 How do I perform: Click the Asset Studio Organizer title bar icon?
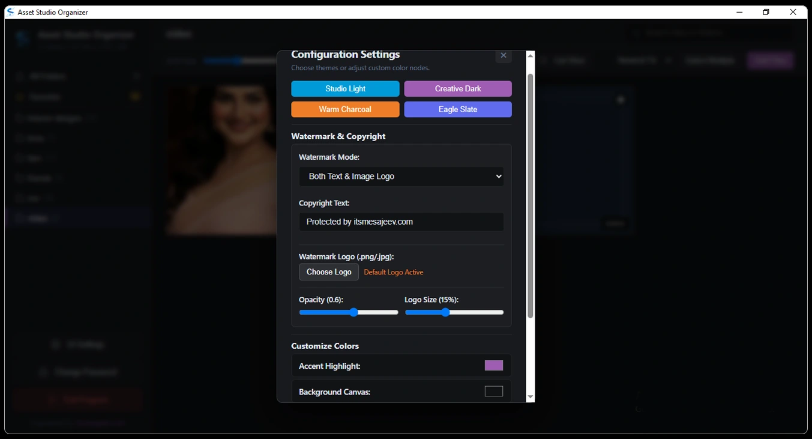tap(10, 12)
